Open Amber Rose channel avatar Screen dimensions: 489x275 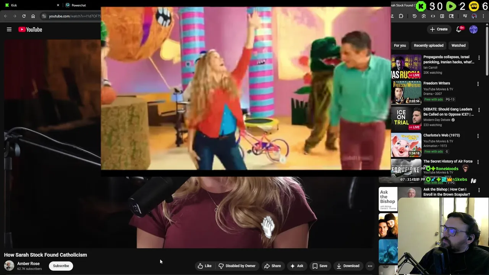click(9, 266)
